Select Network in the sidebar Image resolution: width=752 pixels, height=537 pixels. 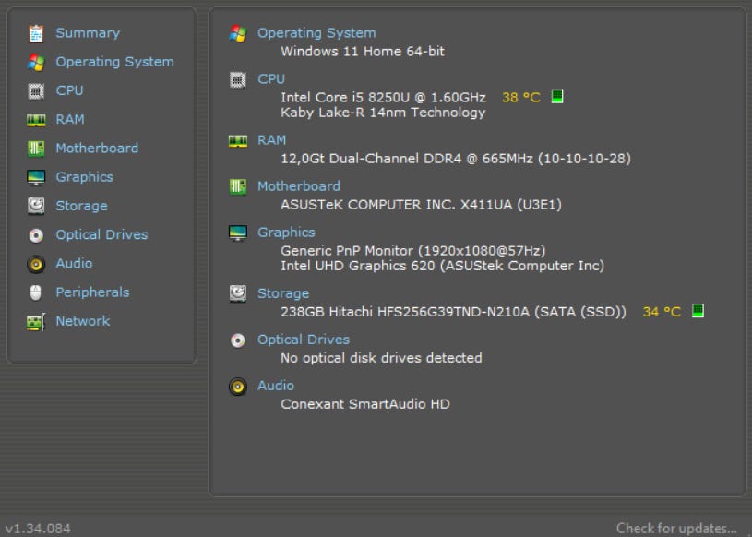(82, 321)
